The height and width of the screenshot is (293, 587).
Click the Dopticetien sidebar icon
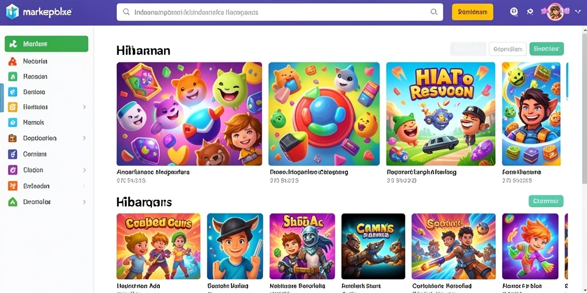pyautogui.click(x=13, y=138)
